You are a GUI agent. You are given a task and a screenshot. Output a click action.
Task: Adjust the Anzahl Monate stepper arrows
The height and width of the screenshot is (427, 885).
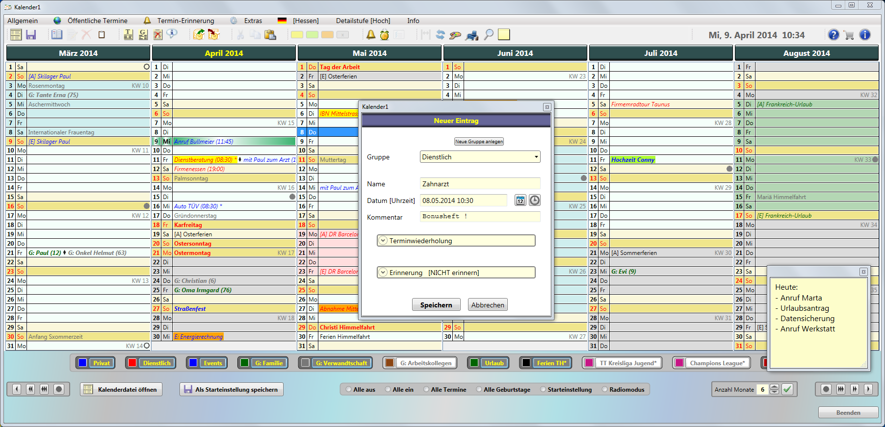[774, 389]
